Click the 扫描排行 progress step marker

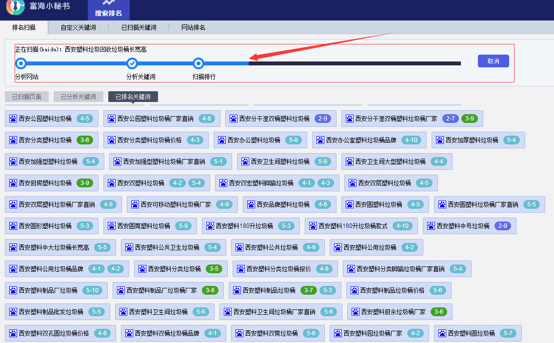click(x=198, y=63)
